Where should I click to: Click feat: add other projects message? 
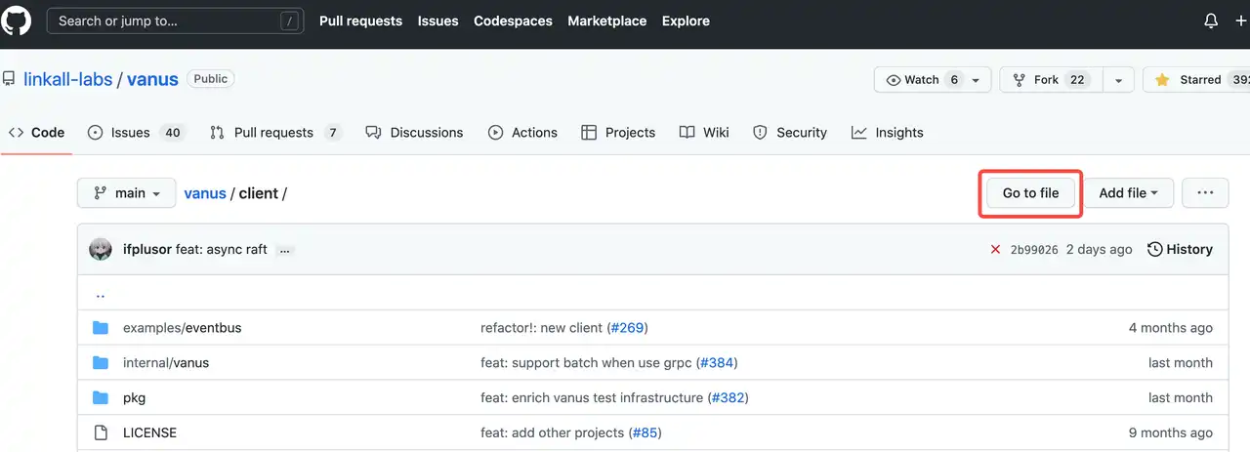coord(552,432)
